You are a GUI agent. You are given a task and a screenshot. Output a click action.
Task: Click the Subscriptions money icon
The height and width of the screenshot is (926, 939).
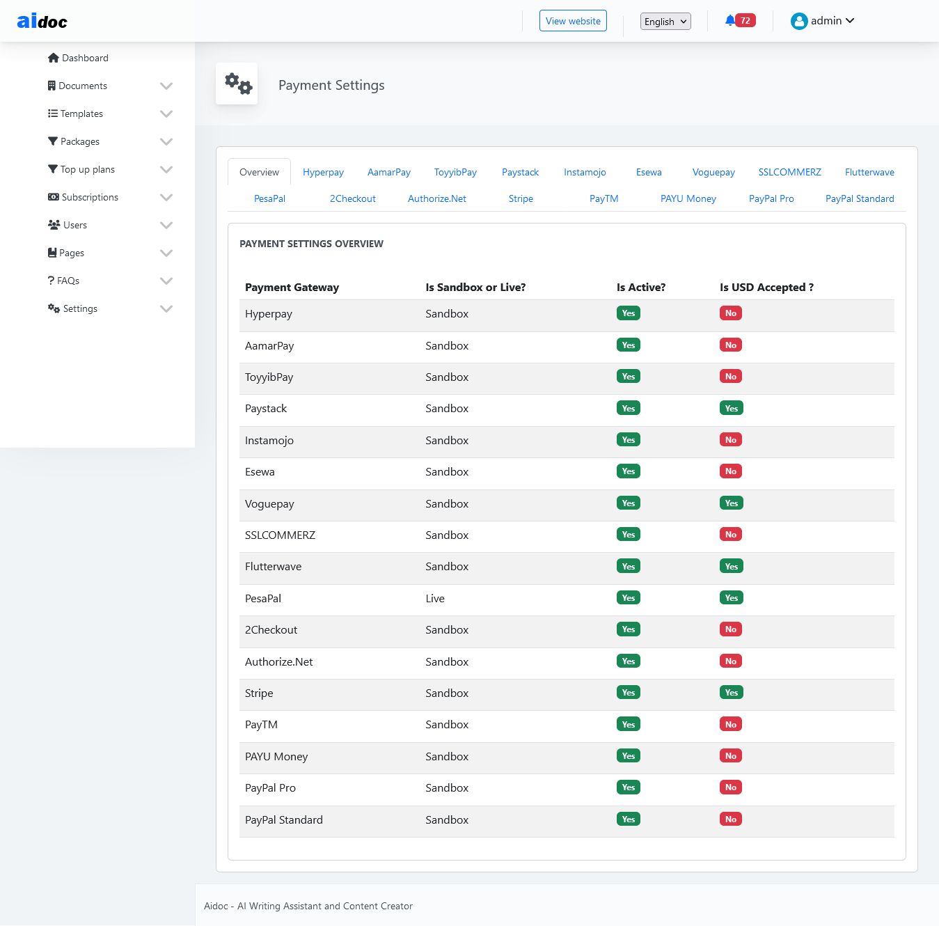[x=54, y=197]
